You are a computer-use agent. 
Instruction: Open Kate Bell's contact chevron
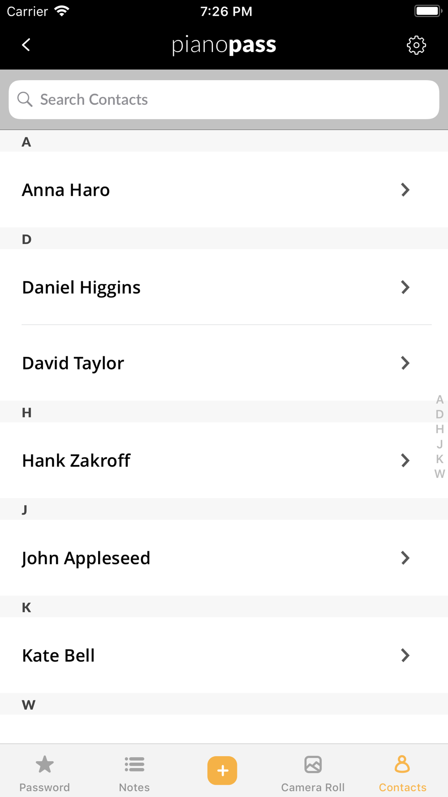click(x=405, y=655)
